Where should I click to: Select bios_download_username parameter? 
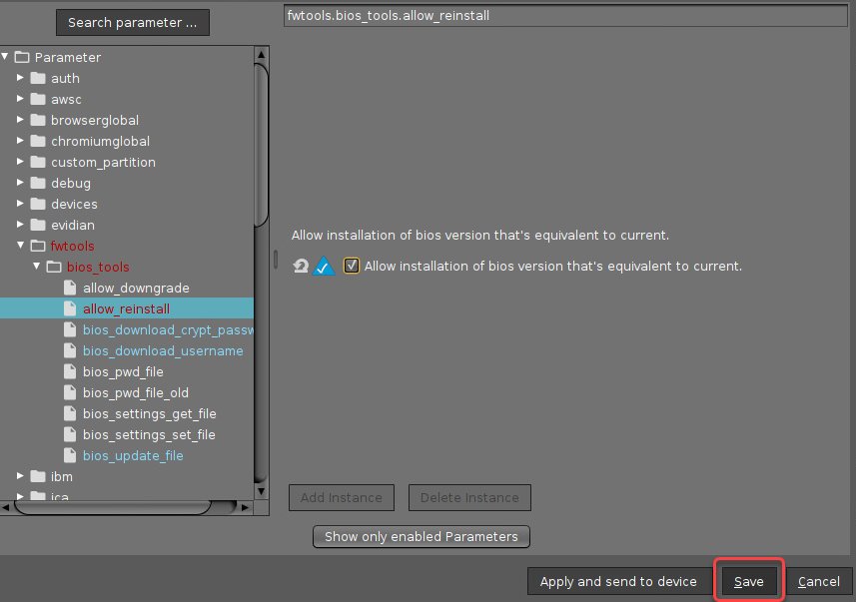(x=162, y=351)
